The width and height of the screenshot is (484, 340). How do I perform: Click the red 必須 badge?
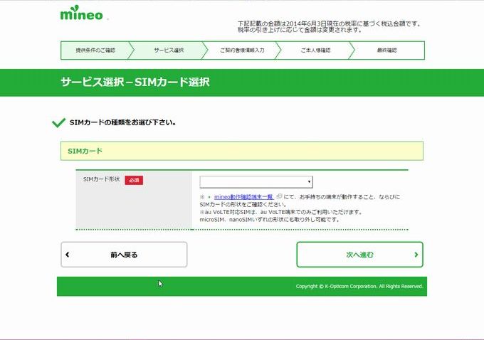(x=134, y=181)
